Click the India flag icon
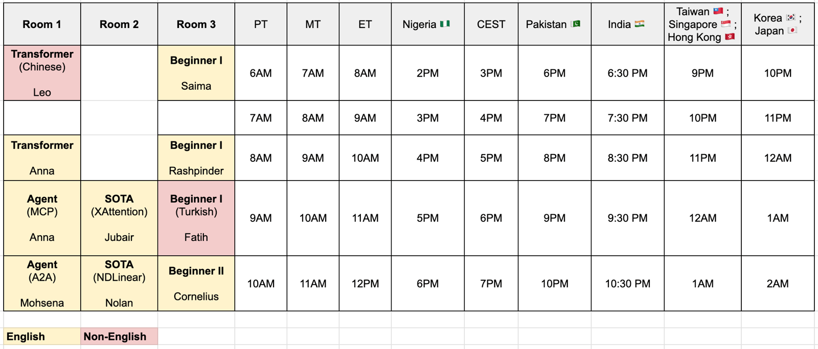This screenshot has width=818, height=349. [x=640, y=24]
